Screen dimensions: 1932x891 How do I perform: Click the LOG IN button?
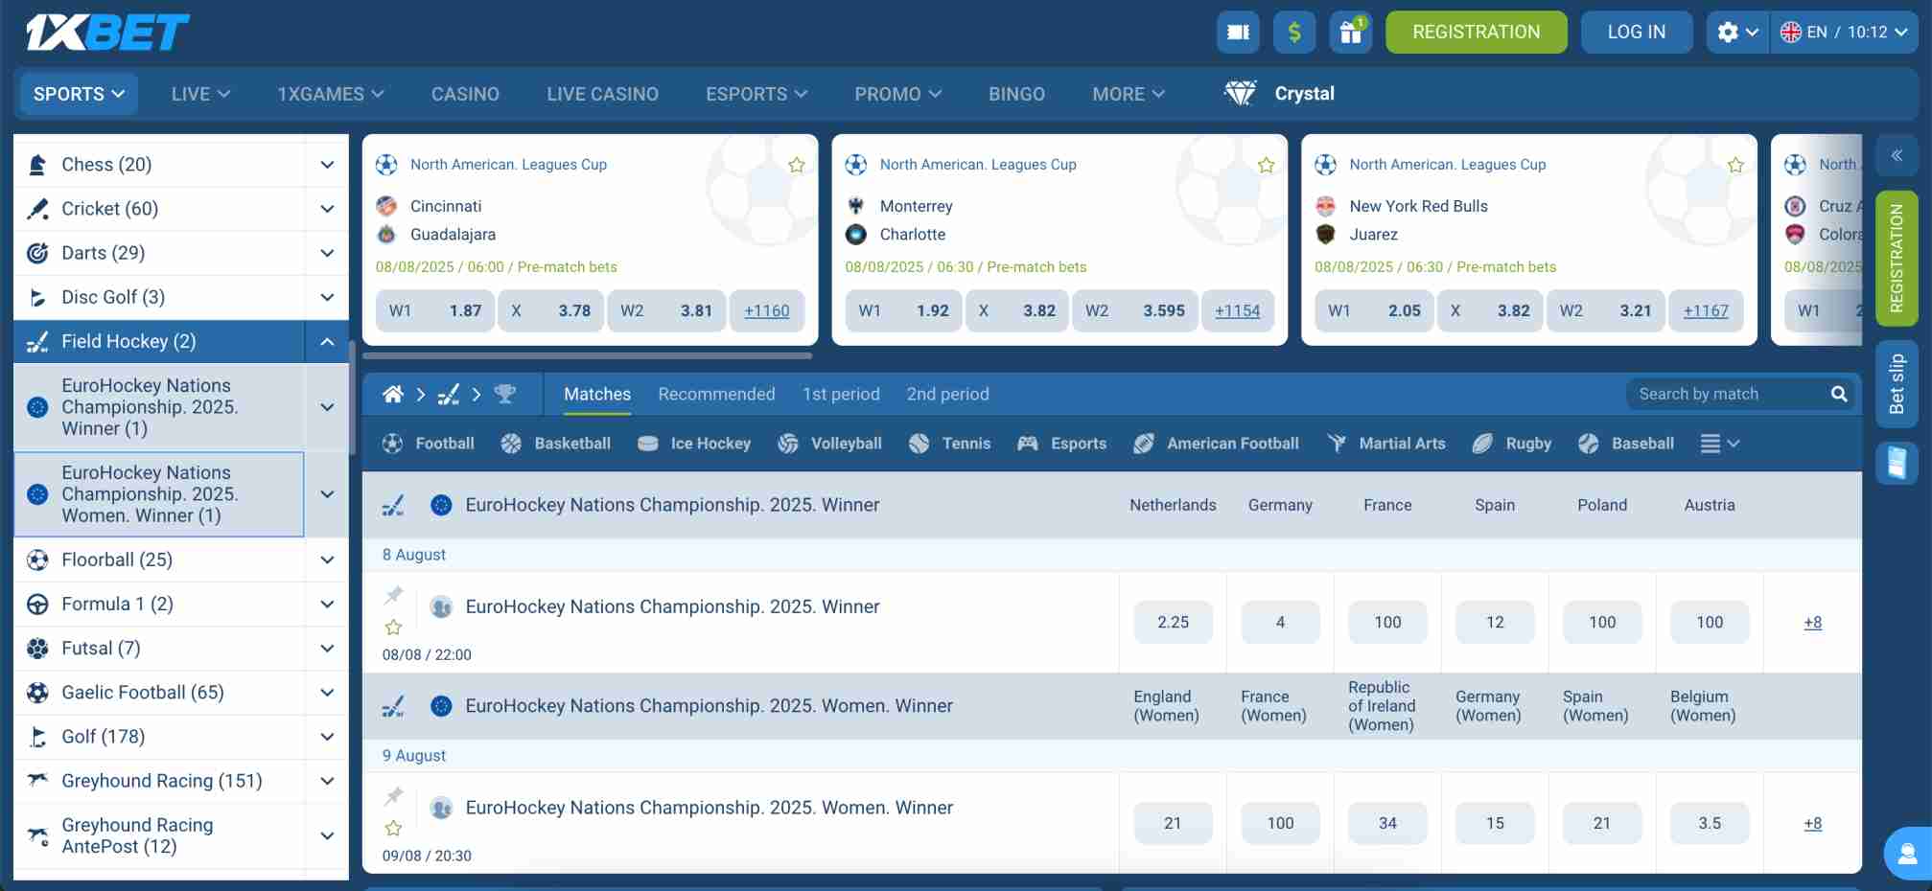[x=1637, y=32]
